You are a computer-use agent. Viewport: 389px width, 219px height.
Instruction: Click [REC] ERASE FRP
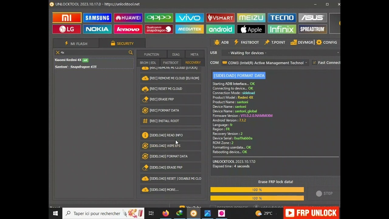click(171, 99)
